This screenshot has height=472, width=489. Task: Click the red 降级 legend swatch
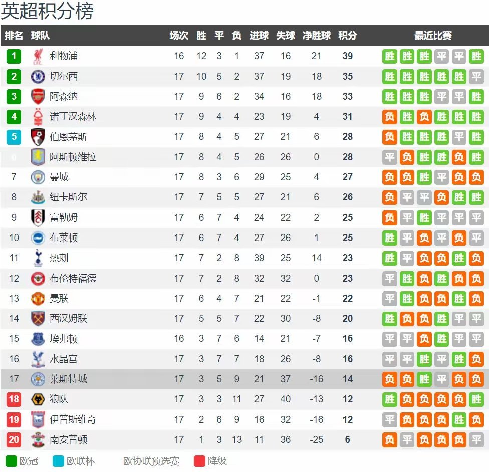click(199, 461)
